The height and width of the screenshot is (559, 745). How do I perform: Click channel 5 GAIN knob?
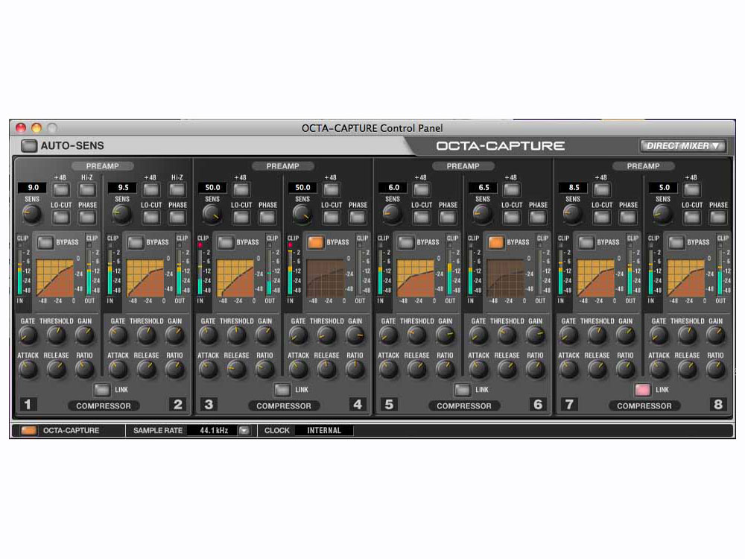pos(446,335)
